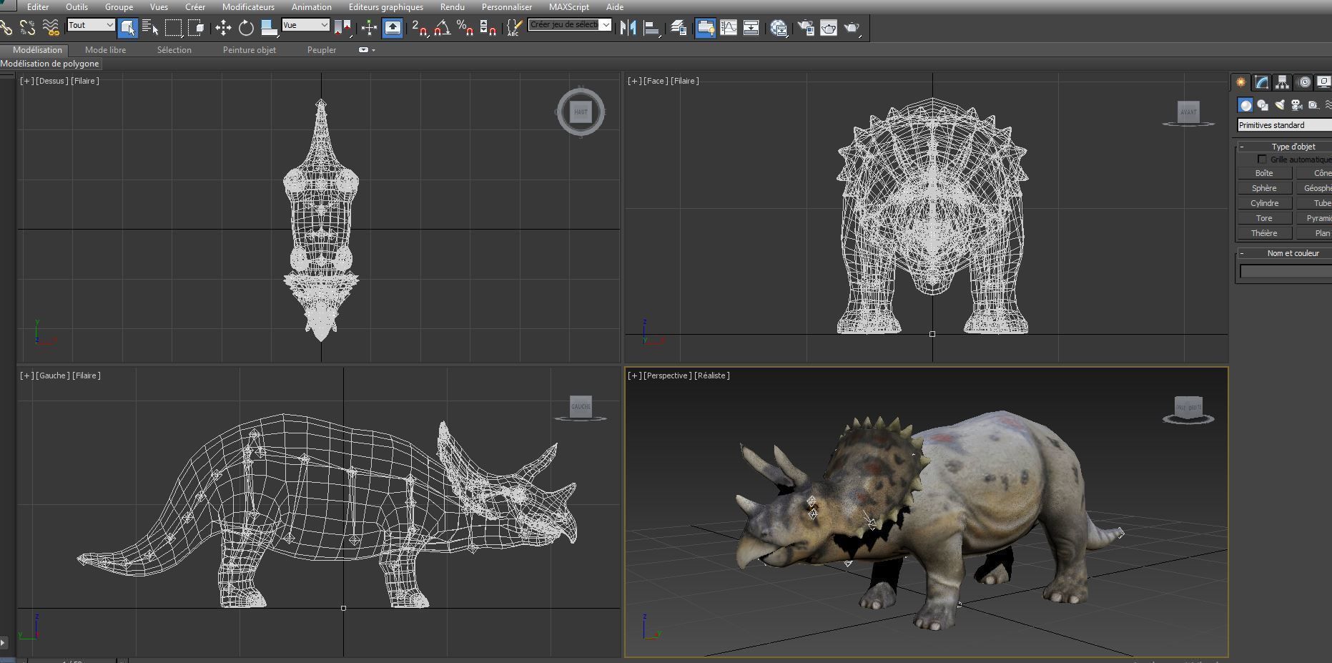Switch to the Mode libre ribbon tab

coord(105,50)
